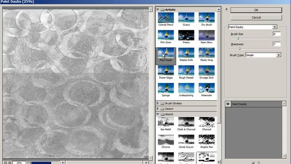Select the Conté Crayon filter thumbnail
Viewport: 291px width, 164px height.
point(186,140)
